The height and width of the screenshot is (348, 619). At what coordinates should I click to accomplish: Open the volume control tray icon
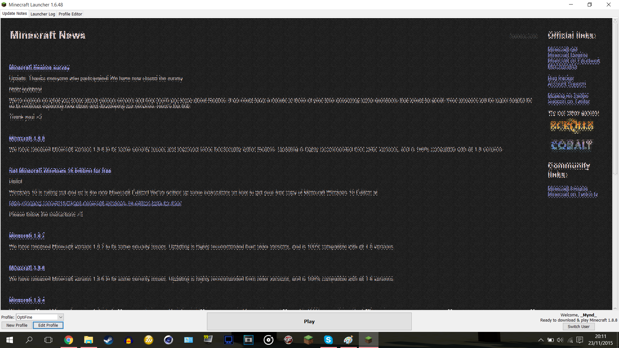(560, 340)
